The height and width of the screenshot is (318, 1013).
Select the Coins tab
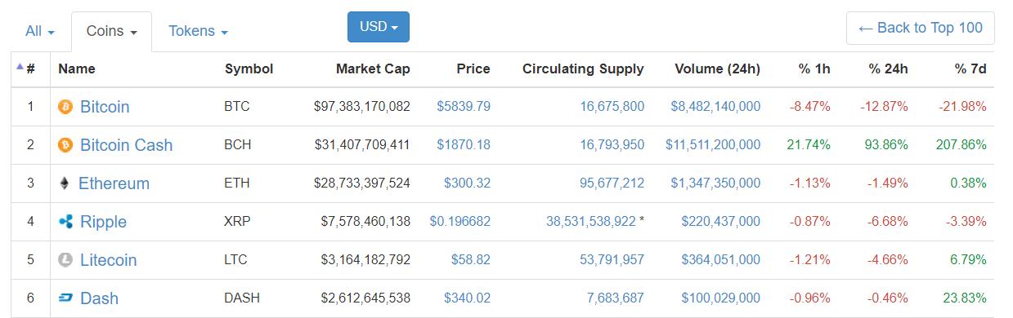tap(111, 32)
